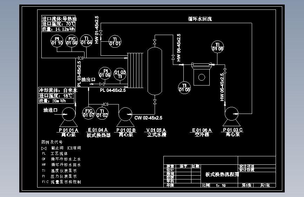
Task: Click the CW 循环冷却水上水 legend entry
Action: click(x=61, y=159)
